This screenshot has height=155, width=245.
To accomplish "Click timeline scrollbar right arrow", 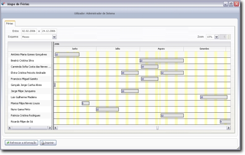I will (x=229, y=128).
